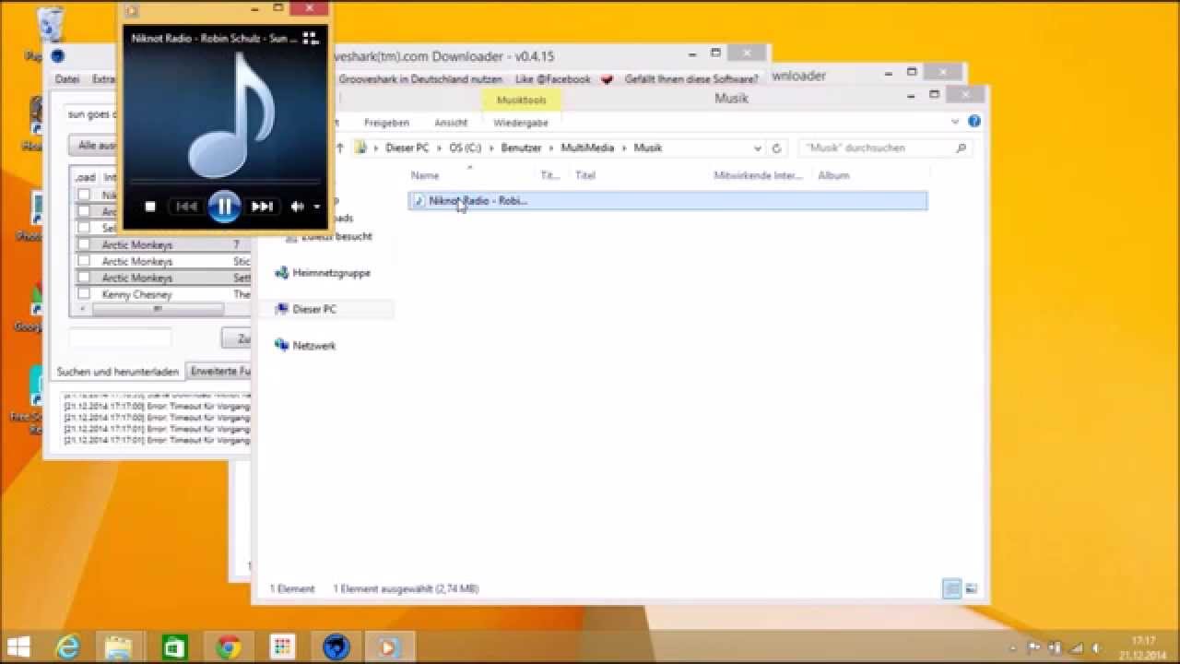
Task: Pause the Niknot Radio song
Action: point(224,207)
